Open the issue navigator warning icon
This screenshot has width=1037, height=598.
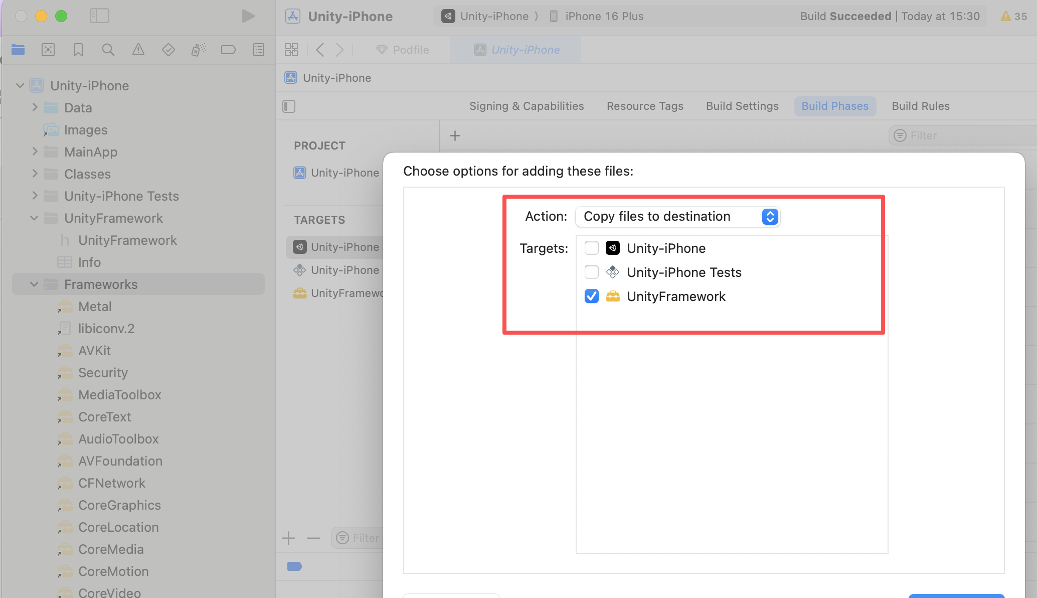point(138,50)
